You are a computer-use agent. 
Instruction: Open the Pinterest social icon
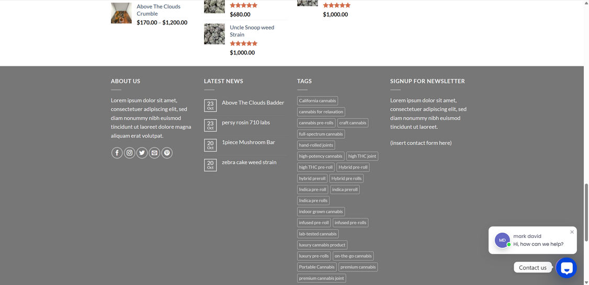click(167, 153)
